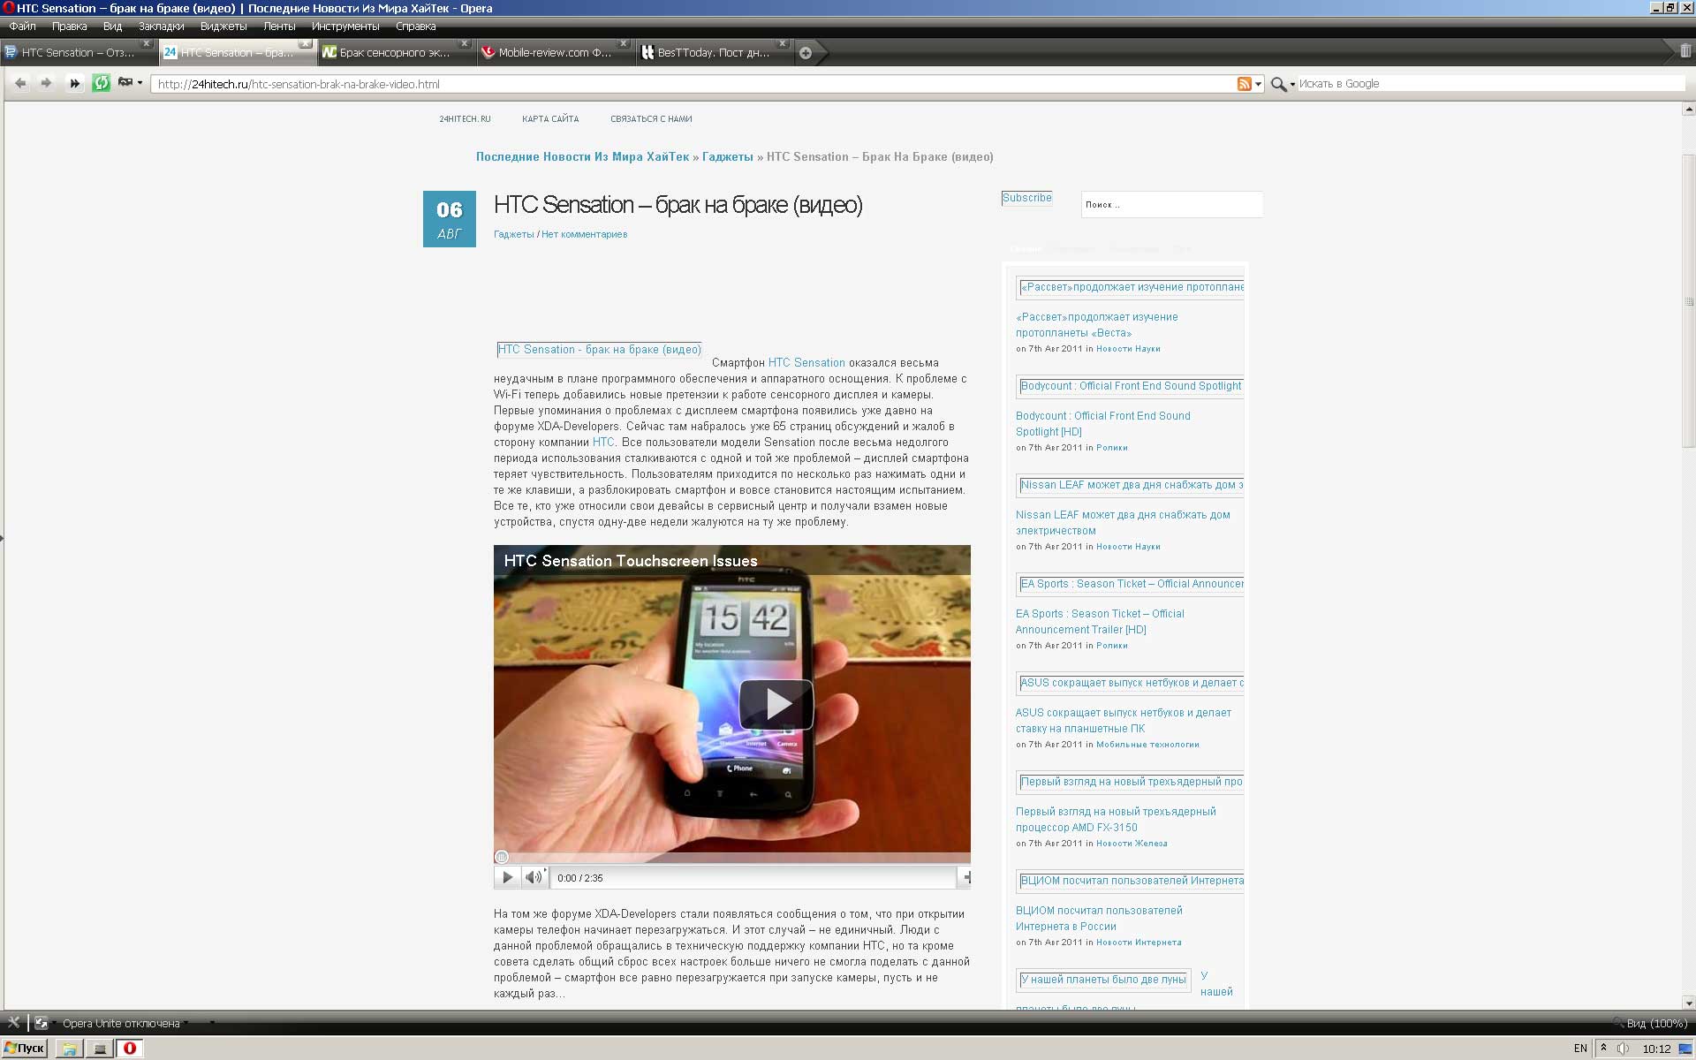1696x1060 pixels.
Task: Click the 06 АВГ date badge
Action: (450, 219)
